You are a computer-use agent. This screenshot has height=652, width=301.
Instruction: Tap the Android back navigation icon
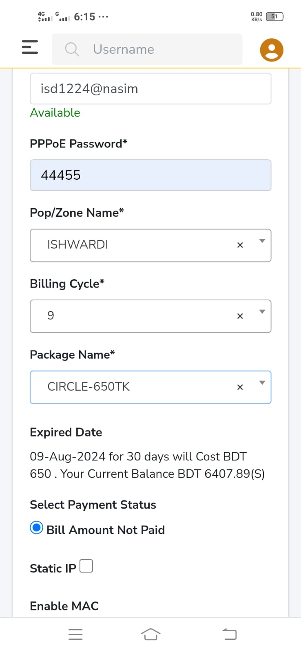pyautogui.click(x=229, y=634)
